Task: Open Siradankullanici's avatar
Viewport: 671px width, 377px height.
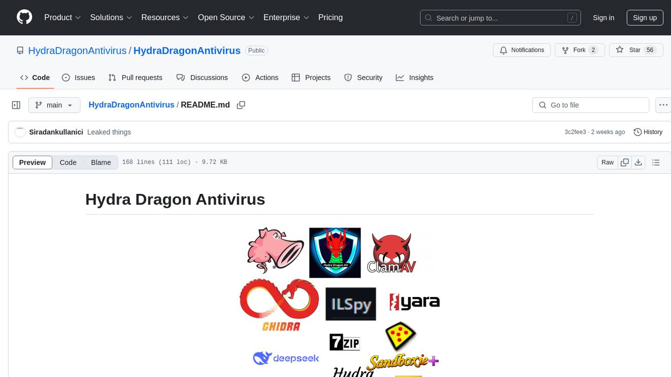Action: (x=20, y=132)
